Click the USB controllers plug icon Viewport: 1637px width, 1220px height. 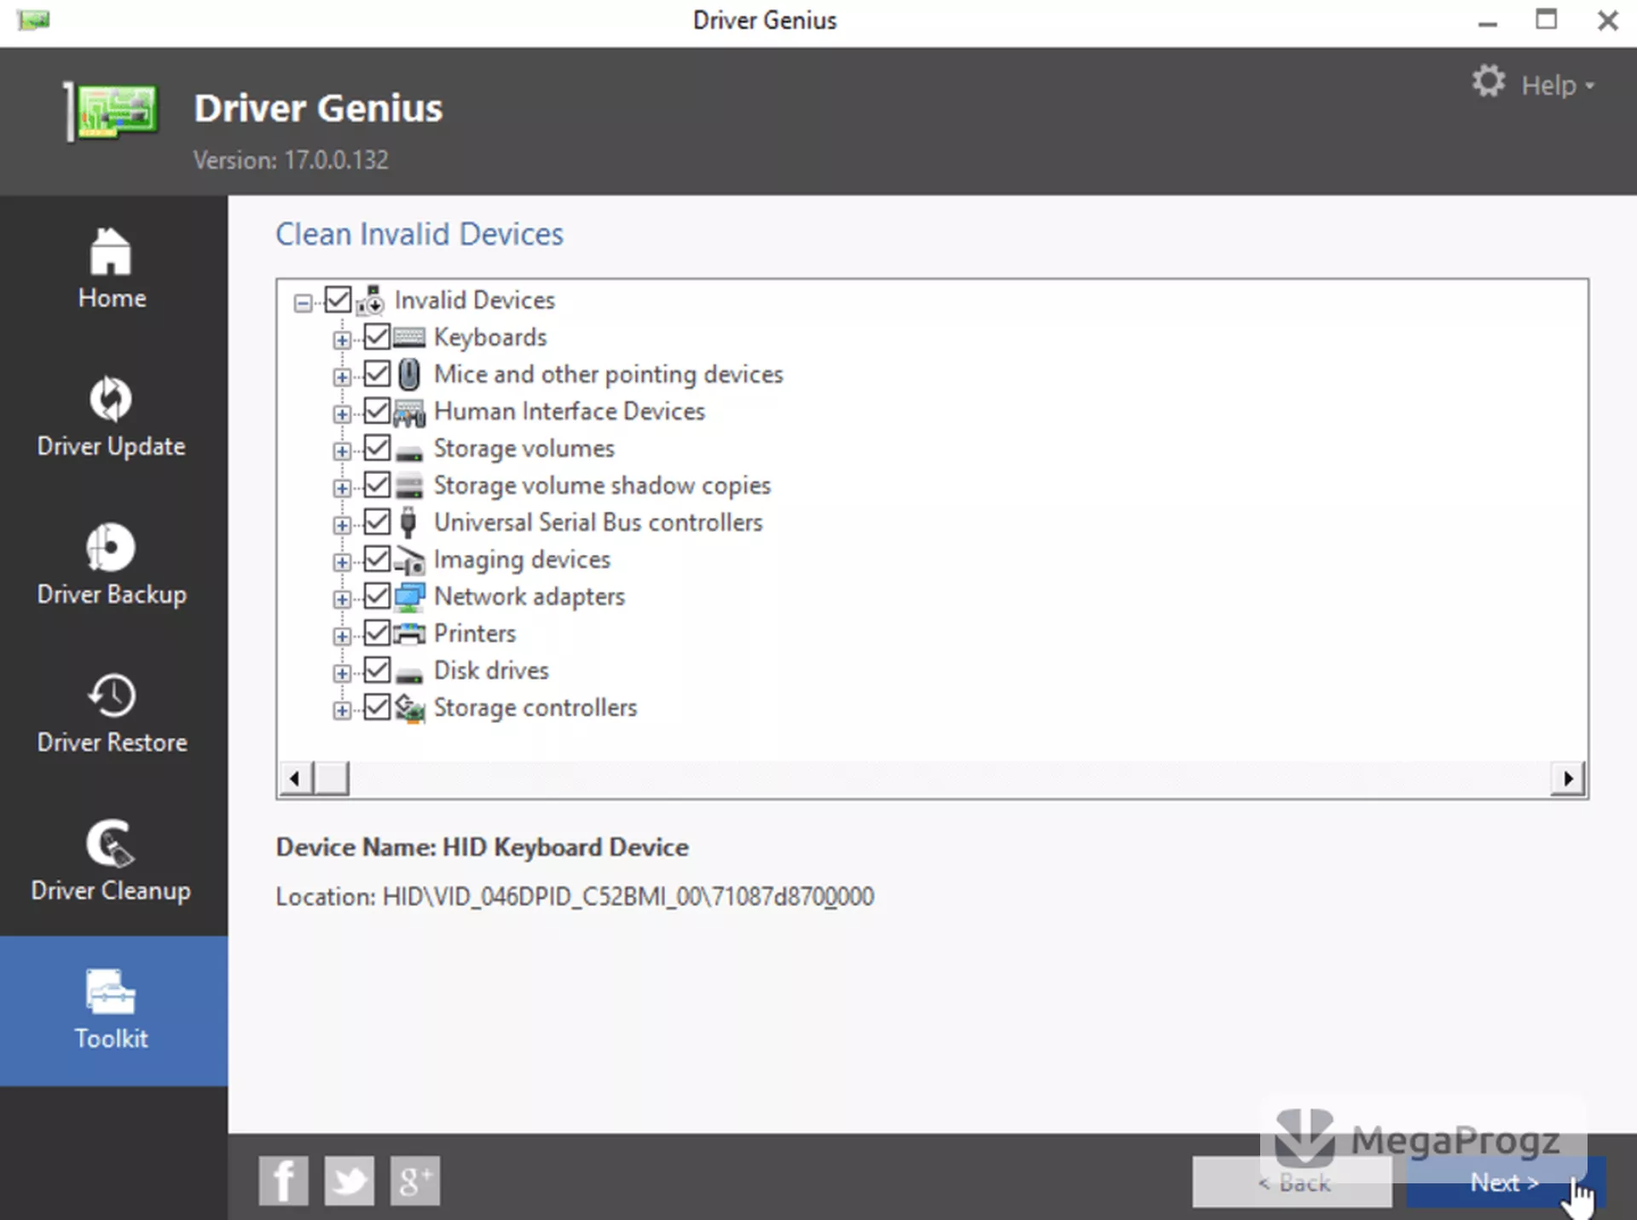pos(408,523)
